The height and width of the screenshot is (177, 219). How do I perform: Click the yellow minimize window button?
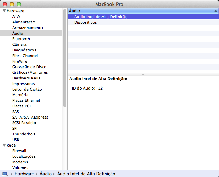pos(12,4)
